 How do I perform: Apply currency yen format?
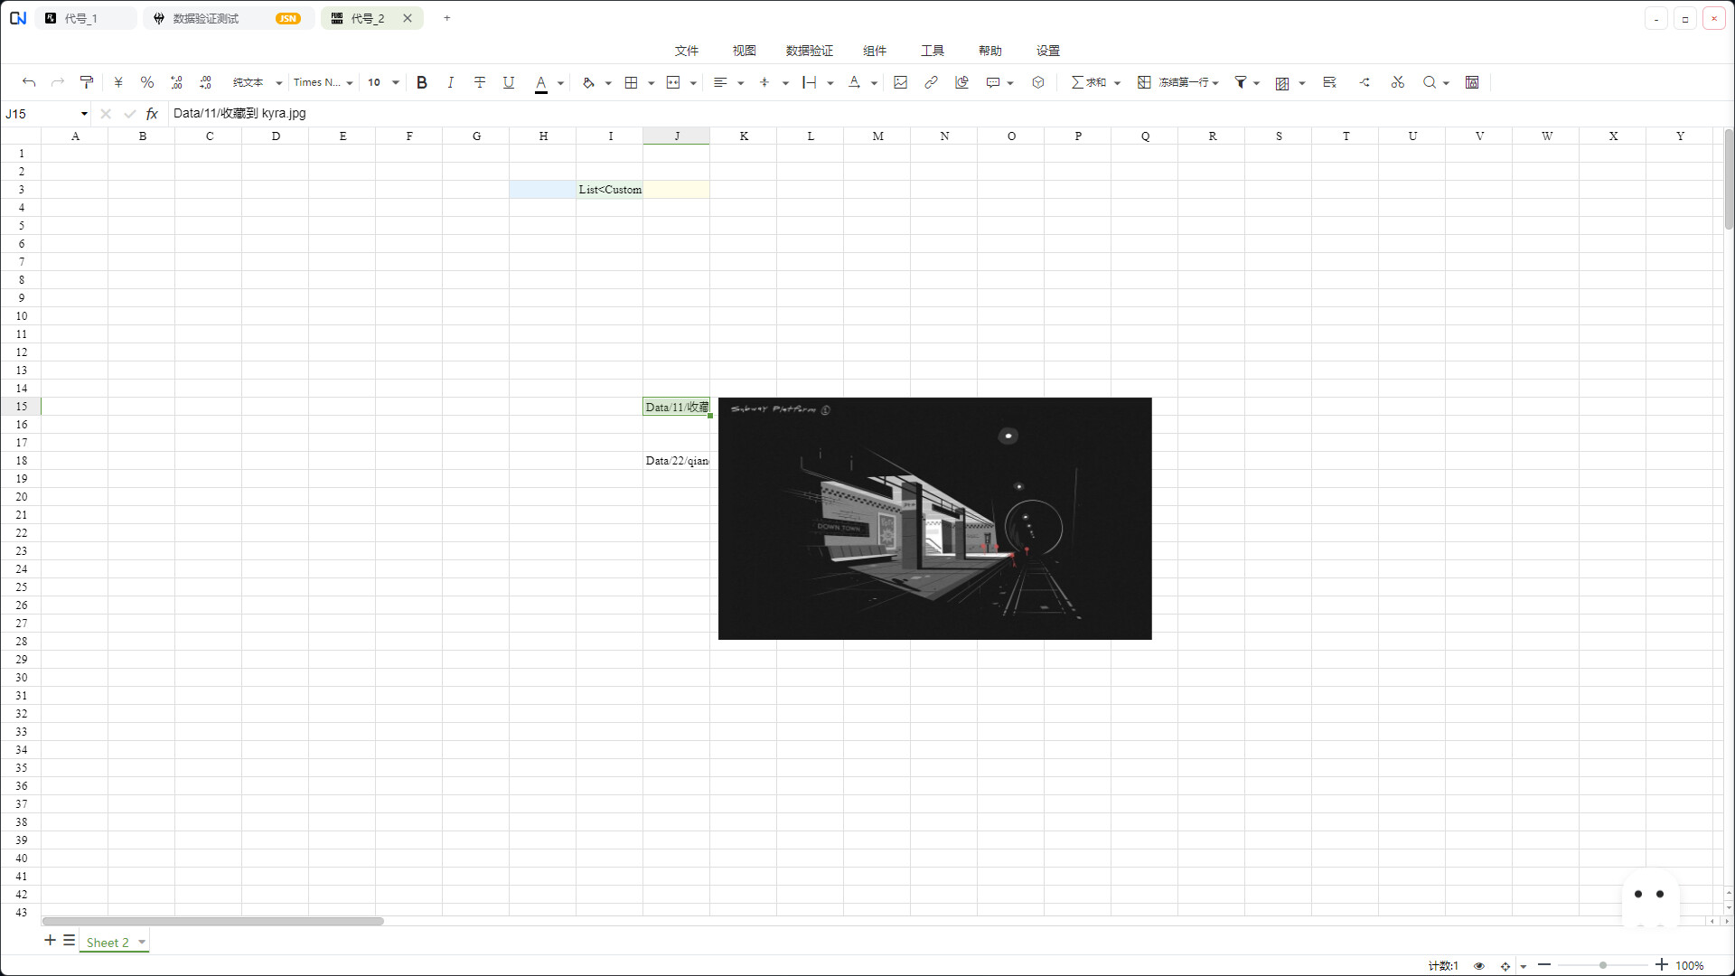point(118,82)
